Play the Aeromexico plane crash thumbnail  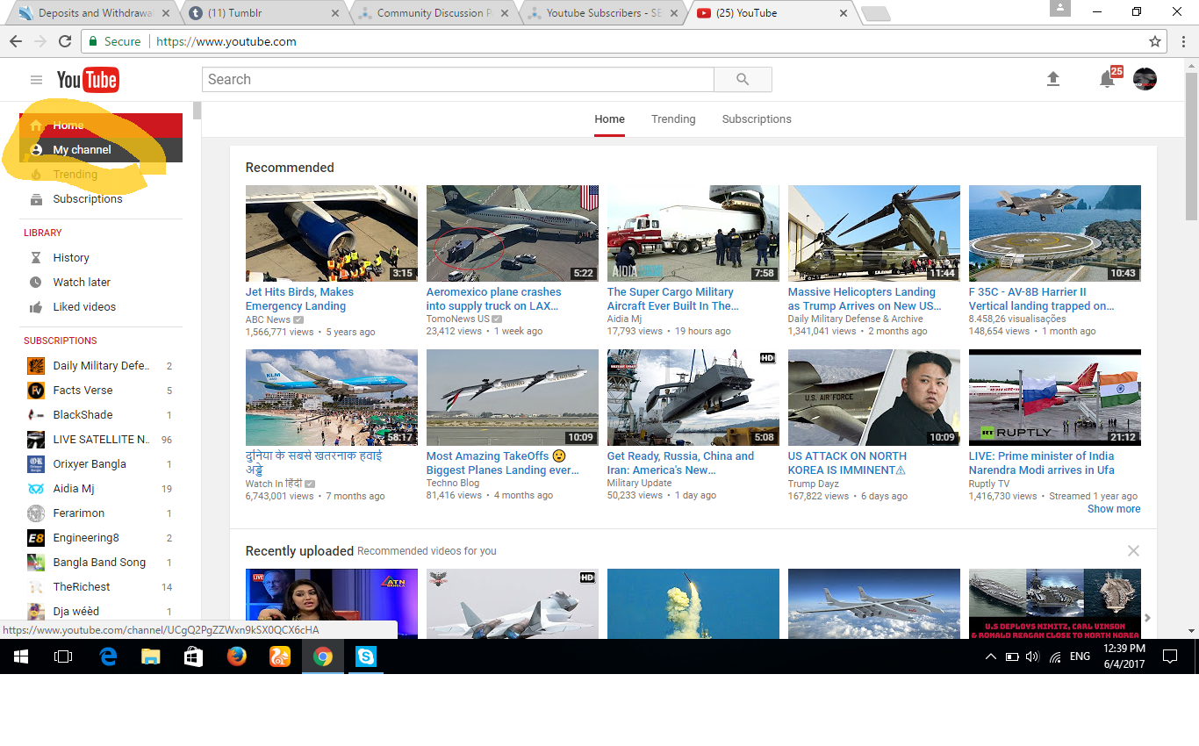[x=513, y=233]
